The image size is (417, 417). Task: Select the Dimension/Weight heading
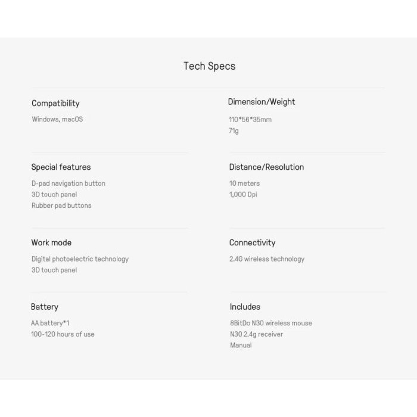click(262, 102)
